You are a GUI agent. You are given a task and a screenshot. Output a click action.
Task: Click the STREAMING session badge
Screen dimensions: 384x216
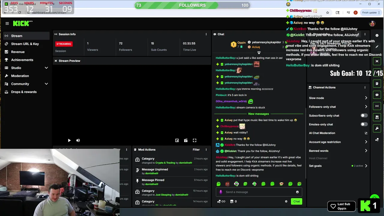pyautogui.click(x=64, y=44)
